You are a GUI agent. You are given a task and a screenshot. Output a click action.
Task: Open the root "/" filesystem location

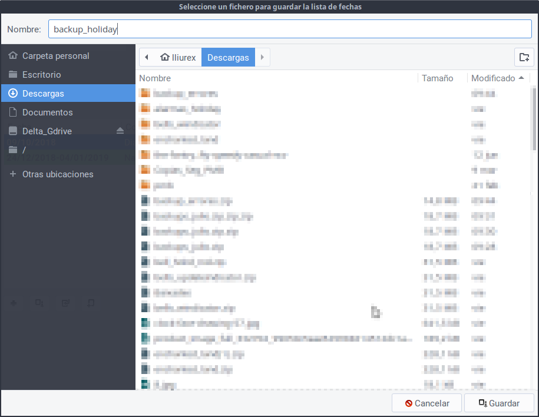pyautogui.click(x=24, y=150)
